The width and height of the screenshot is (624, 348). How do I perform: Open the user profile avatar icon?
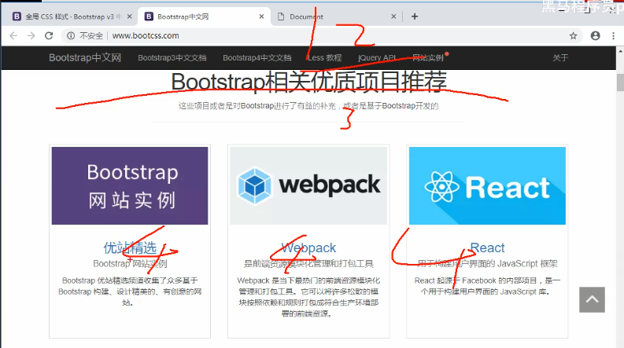pyautogui.click(x=596, y=36)
